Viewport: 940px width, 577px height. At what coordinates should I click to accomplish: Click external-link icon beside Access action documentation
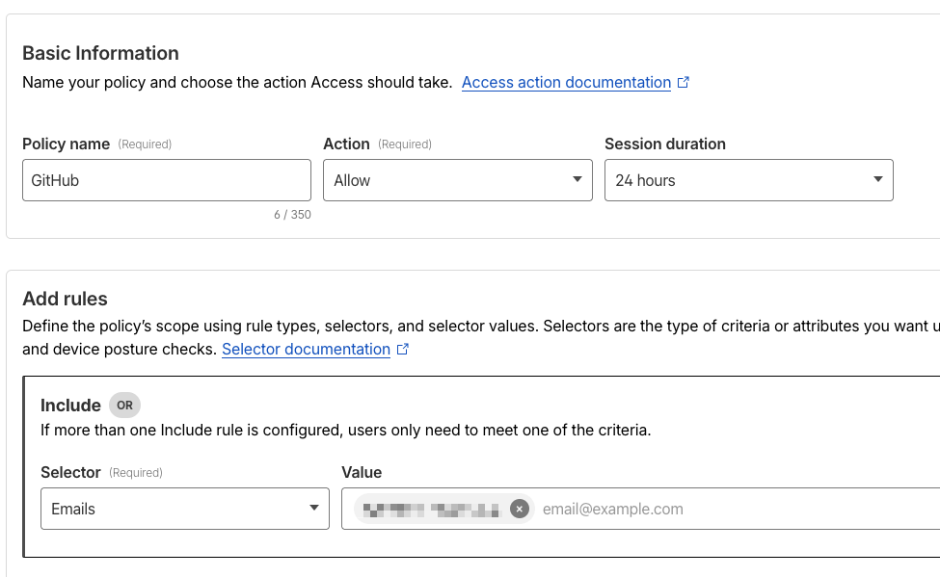coord(684,82)
